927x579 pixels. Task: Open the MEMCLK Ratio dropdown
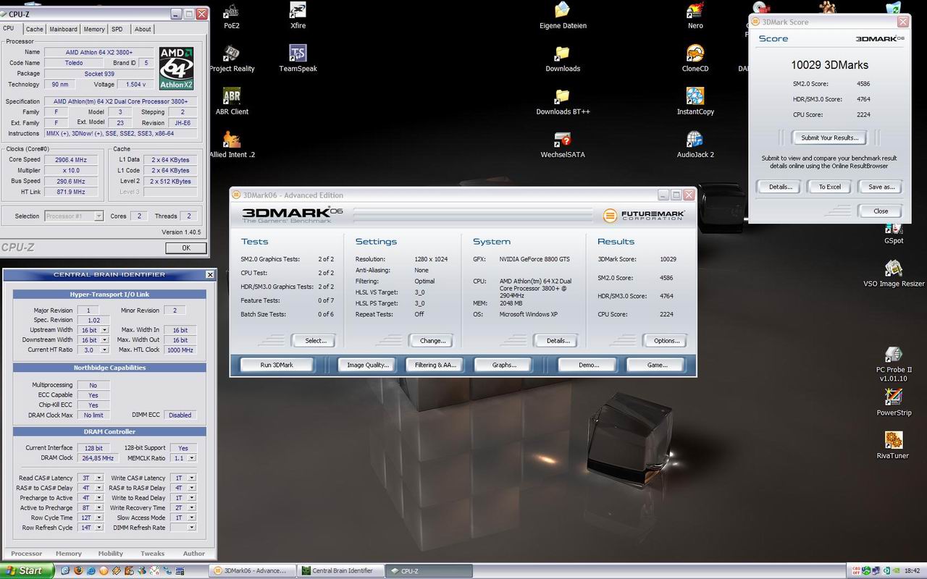(192, 458)
